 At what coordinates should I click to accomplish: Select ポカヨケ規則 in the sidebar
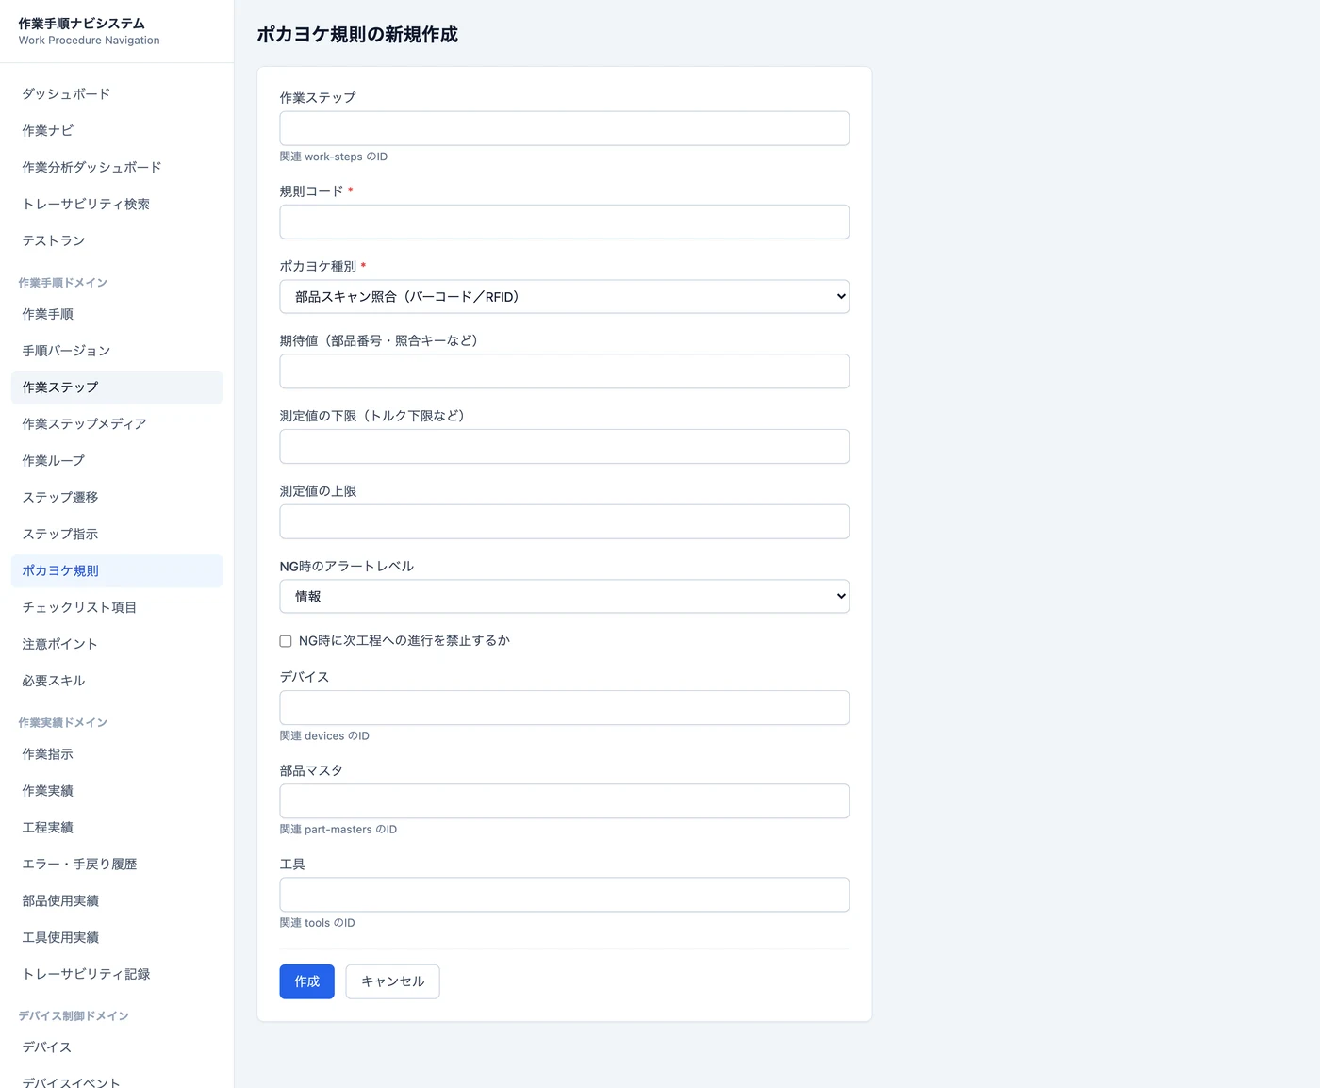pyautogui.click(x=117, y=571)
